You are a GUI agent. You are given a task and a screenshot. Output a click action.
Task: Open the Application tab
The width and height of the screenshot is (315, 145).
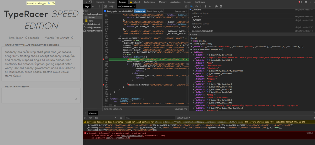point(175,2)
